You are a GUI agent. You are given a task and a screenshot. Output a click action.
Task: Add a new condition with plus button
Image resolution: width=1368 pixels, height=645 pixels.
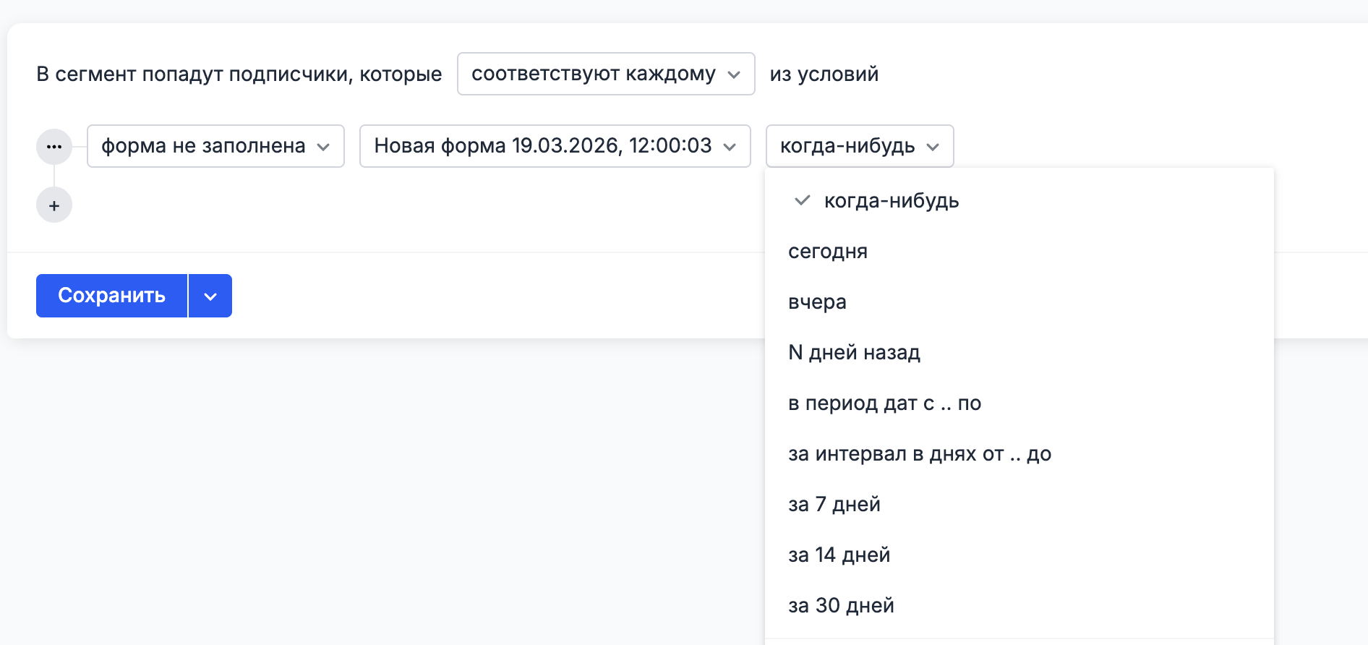click(x=54, y=205)
